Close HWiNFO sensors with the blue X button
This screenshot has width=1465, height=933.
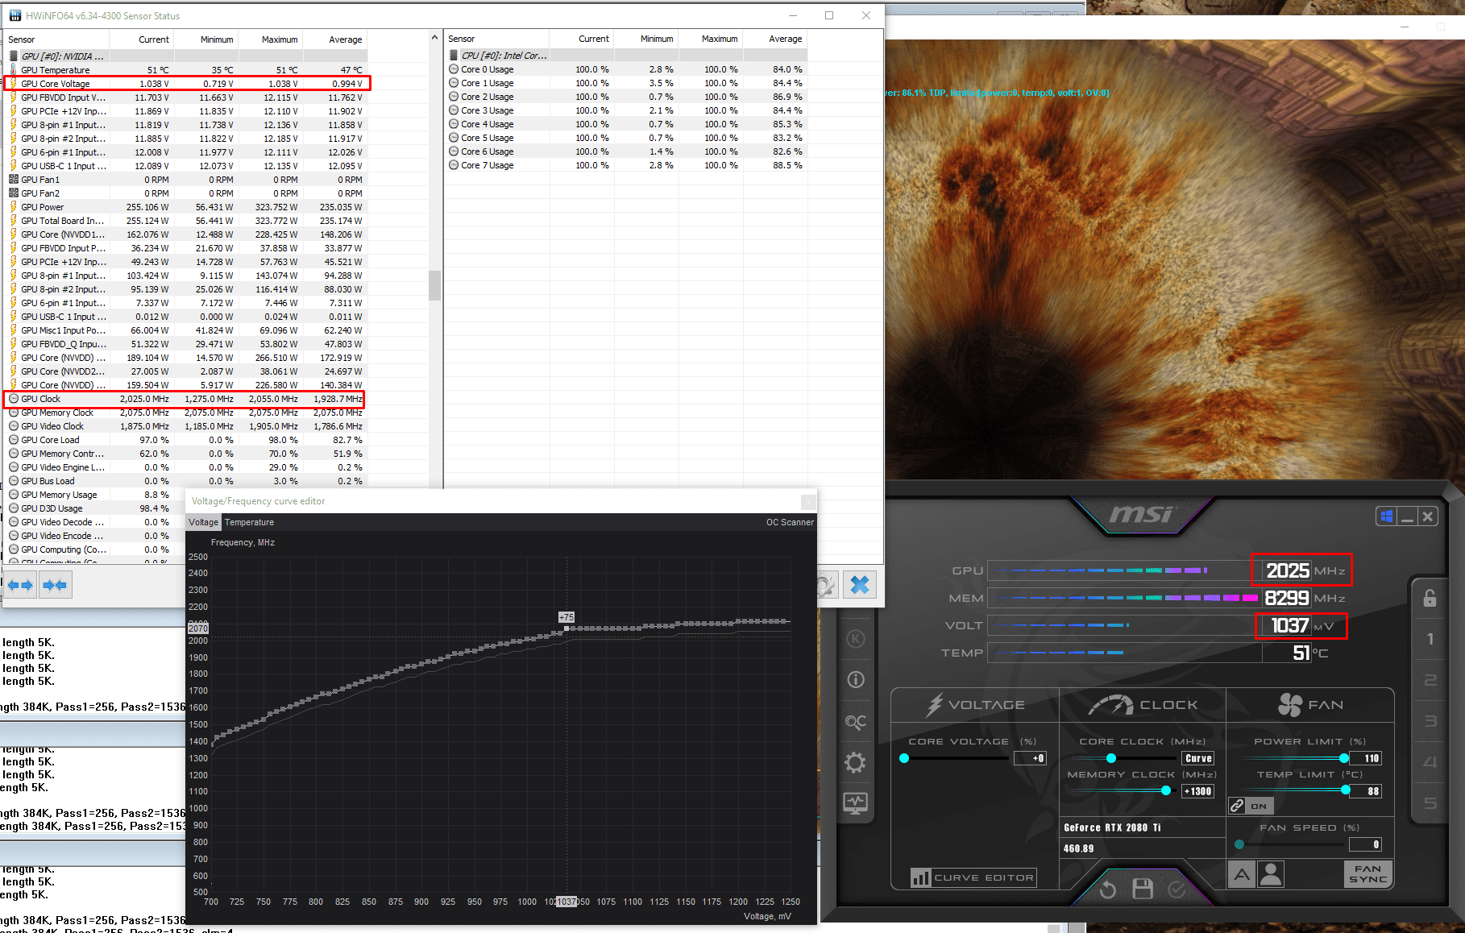860,585
